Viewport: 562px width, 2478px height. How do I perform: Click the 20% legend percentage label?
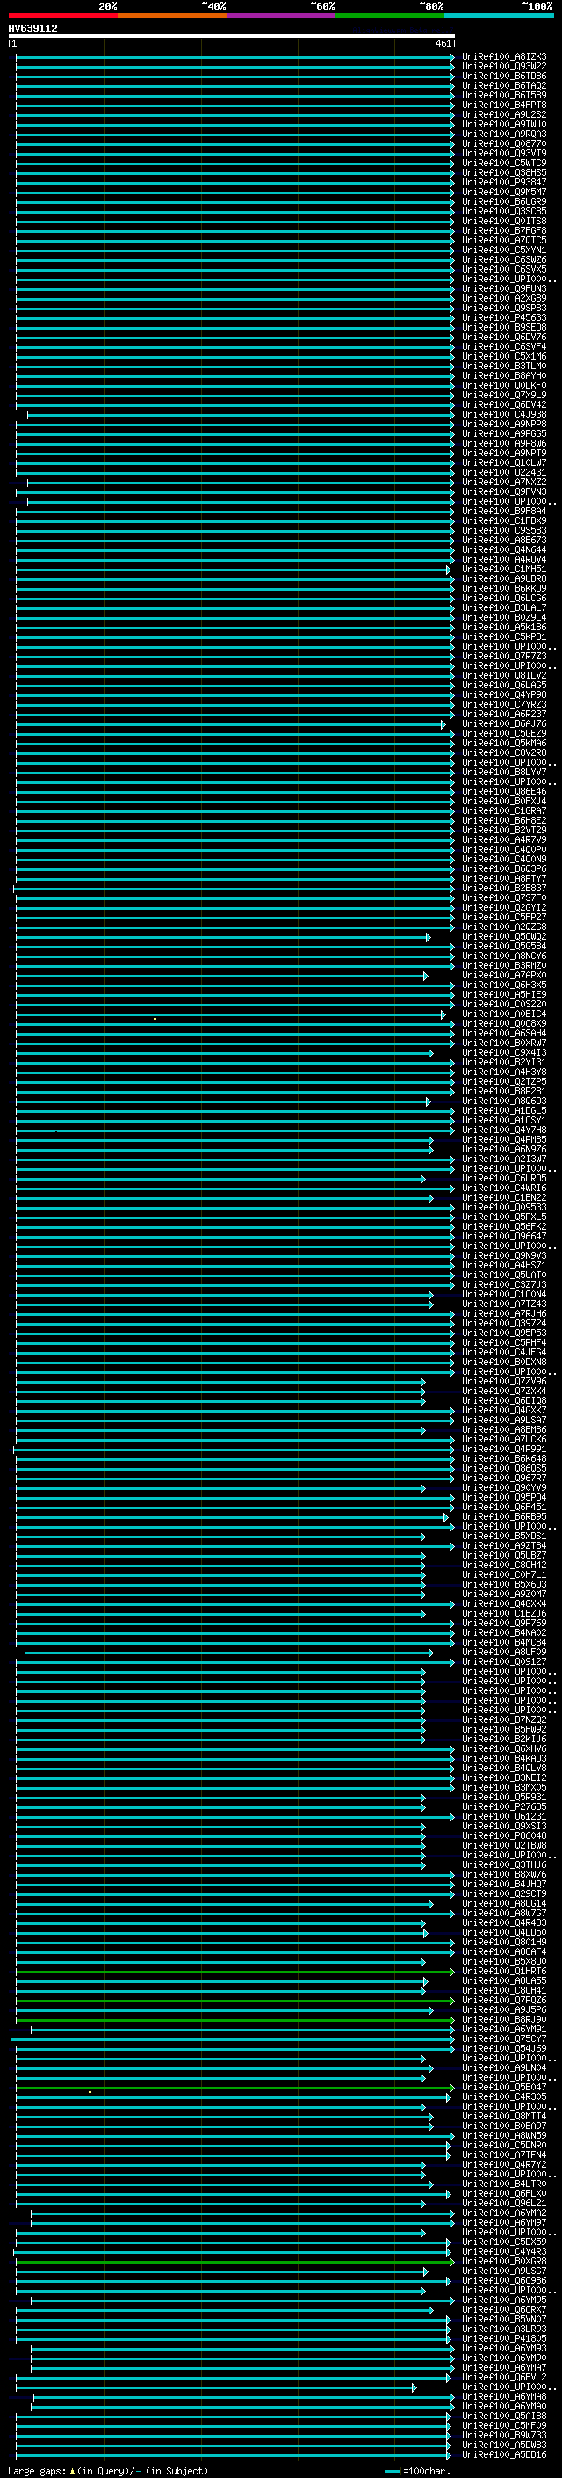point(109,6)
